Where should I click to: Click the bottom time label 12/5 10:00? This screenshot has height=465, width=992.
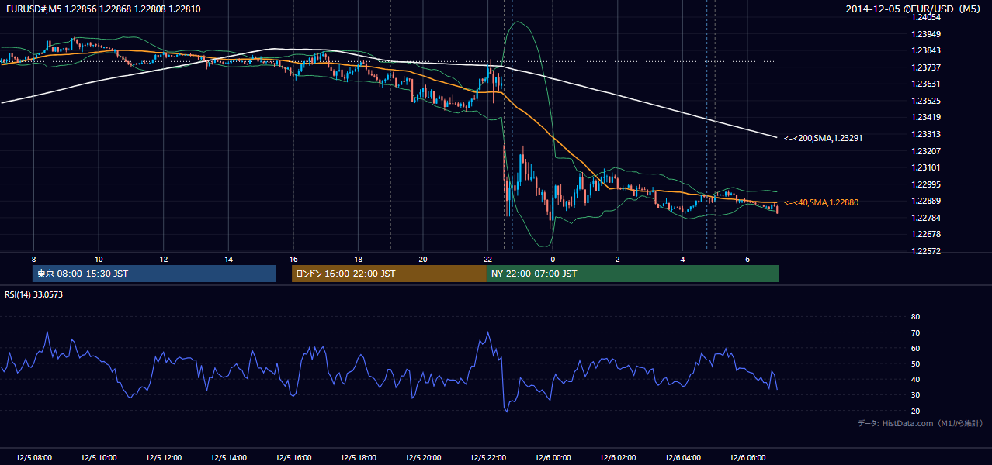(x=99, y=458)
